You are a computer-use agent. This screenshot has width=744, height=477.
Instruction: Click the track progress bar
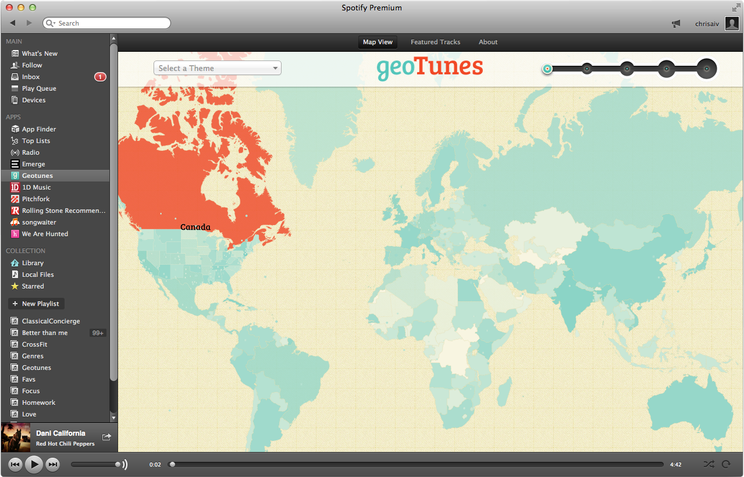pyautogui.click(x=416, y=464)
